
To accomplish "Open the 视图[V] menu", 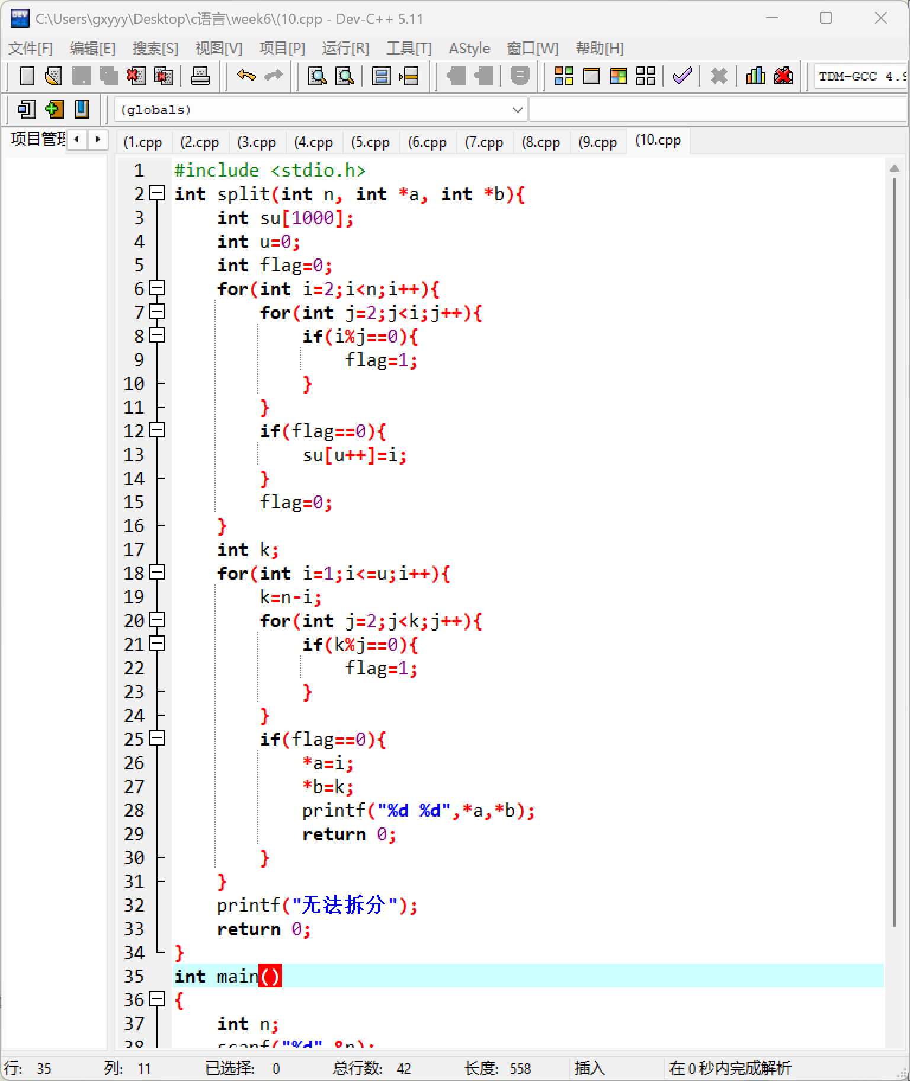I will coord(219,48).
